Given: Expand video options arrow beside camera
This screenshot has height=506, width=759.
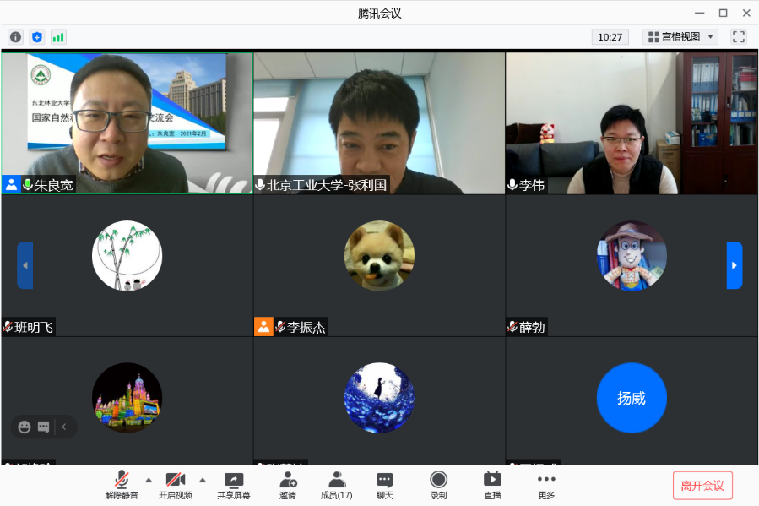Looking at the screenshot, I should pyautogui.click(x=203, y=480).
